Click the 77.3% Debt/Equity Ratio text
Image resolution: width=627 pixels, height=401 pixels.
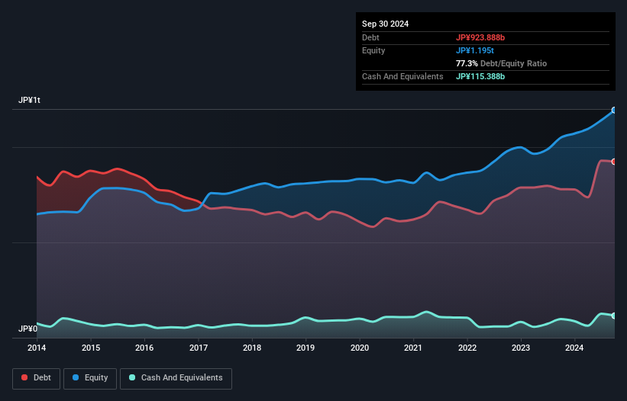point(501,63)
